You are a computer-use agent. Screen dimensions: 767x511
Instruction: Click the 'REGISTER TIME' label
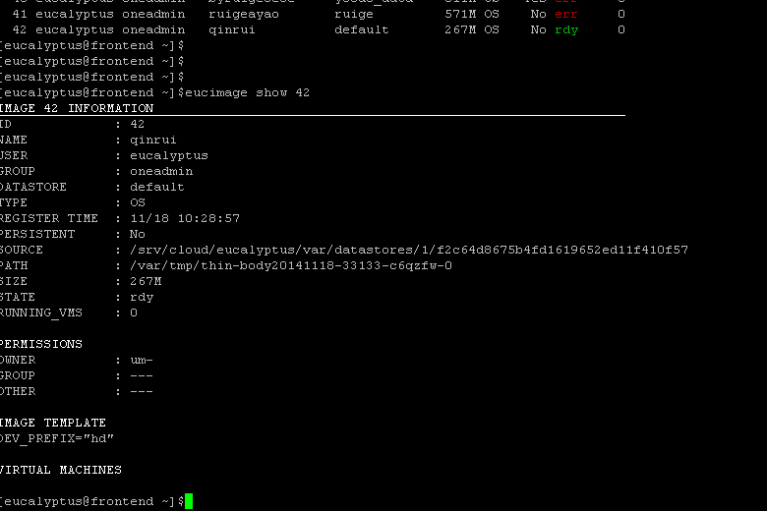click(x=49, y=218)
